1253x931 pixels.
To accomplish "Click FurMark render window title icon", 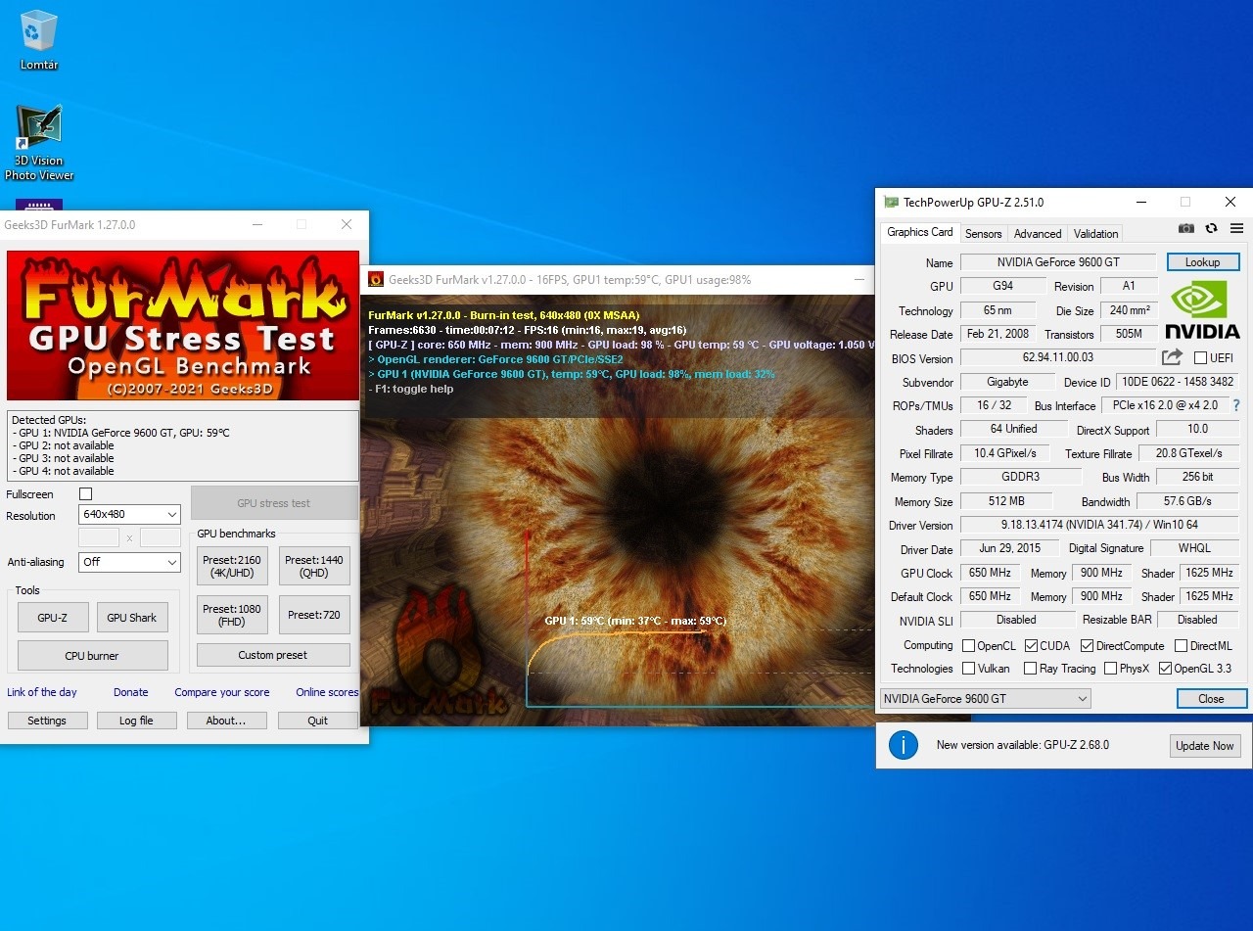I will 376,279.
